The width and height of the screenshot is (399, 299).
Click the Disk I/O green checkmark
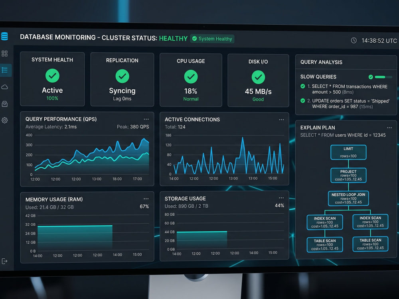258,77
